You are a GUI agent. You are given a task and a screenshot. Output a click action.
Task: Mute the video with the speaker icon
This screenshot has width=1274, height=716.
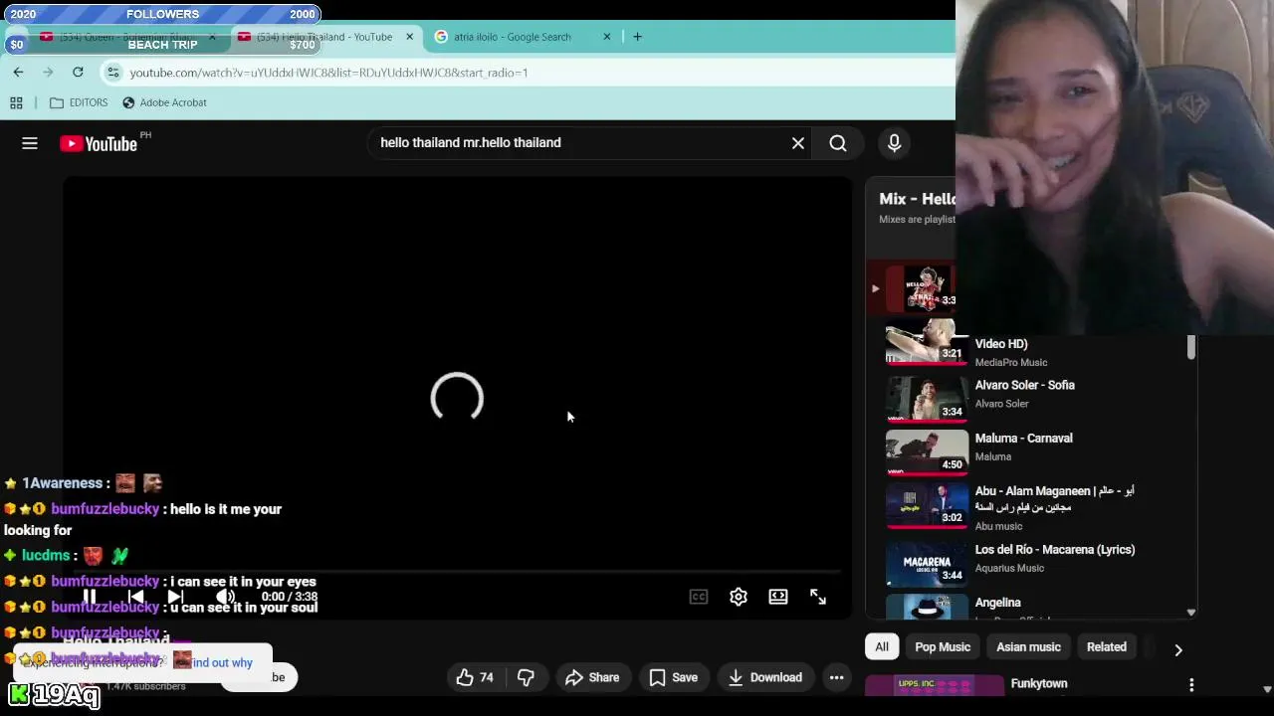coord(226,597)
